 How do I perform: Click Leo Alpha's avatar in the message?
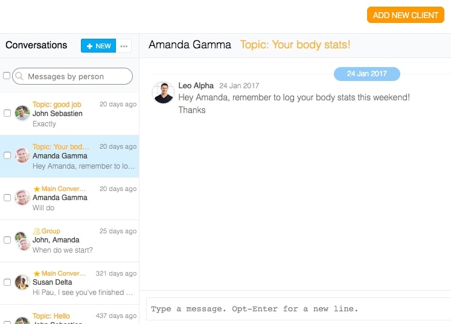pyautogui.click(x=163, y=93)
